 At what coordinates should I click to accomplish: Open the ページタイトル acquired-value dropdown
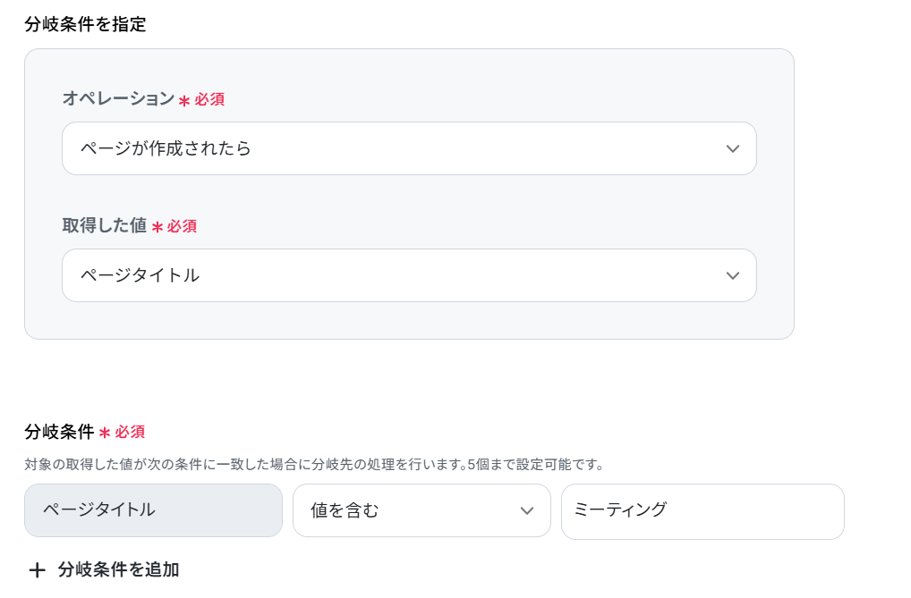(409, 275)
